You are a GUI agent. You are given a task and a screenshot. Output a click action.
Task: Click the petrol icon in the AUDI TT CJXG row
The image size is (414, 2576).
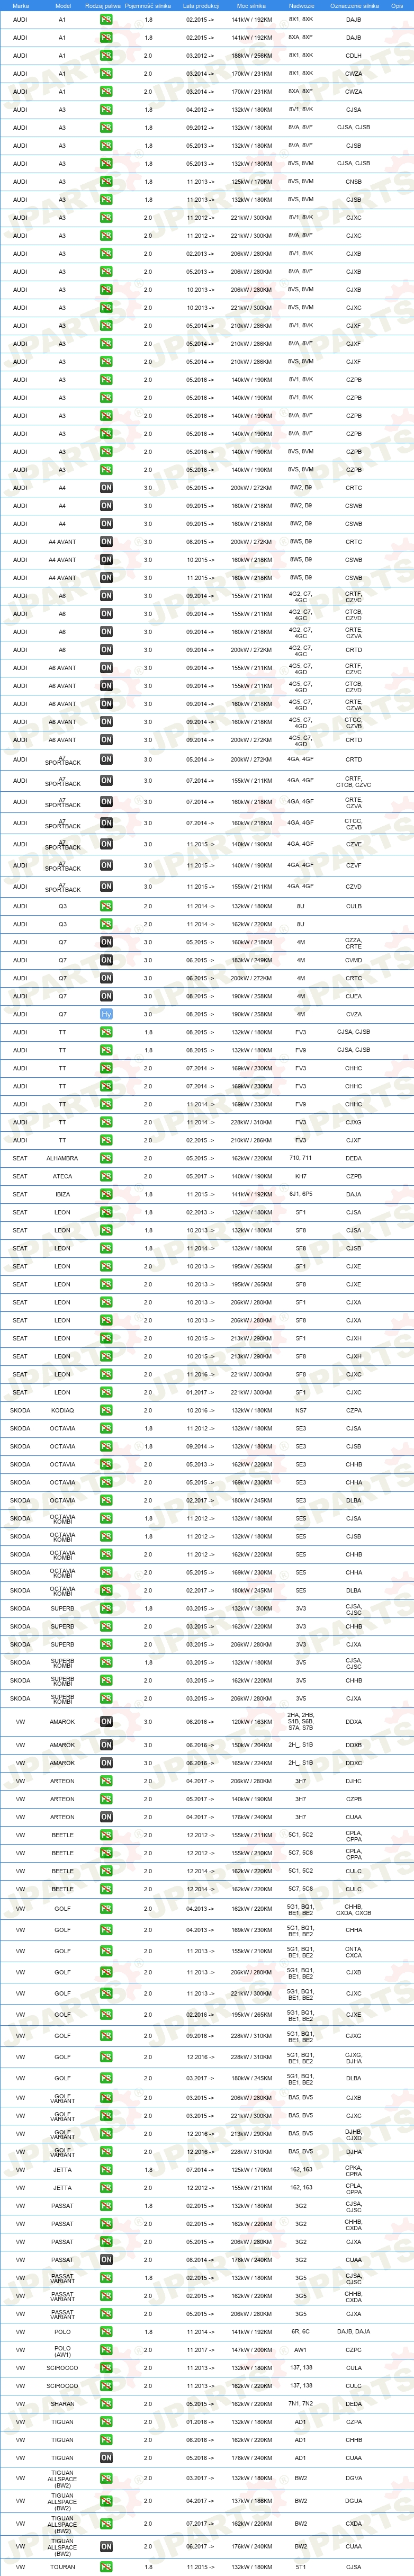(x=106, y=1122)
